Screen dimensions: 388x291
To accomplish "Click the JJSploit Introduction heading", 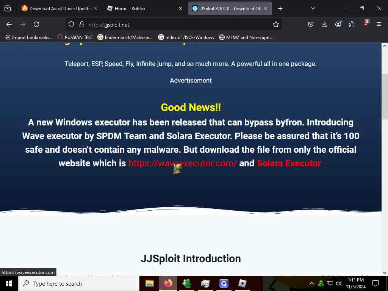I will click(191, 258).
